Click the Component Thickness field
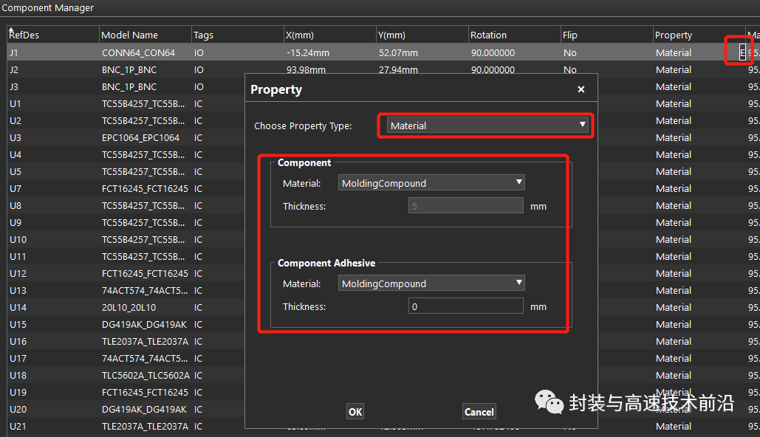The image size is (760, 437). click(466, 206)
